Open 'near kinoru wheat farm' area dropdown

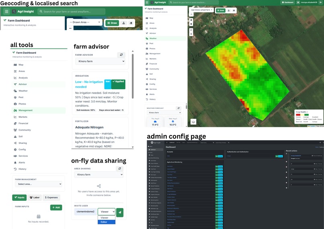[x=201, y=10]
